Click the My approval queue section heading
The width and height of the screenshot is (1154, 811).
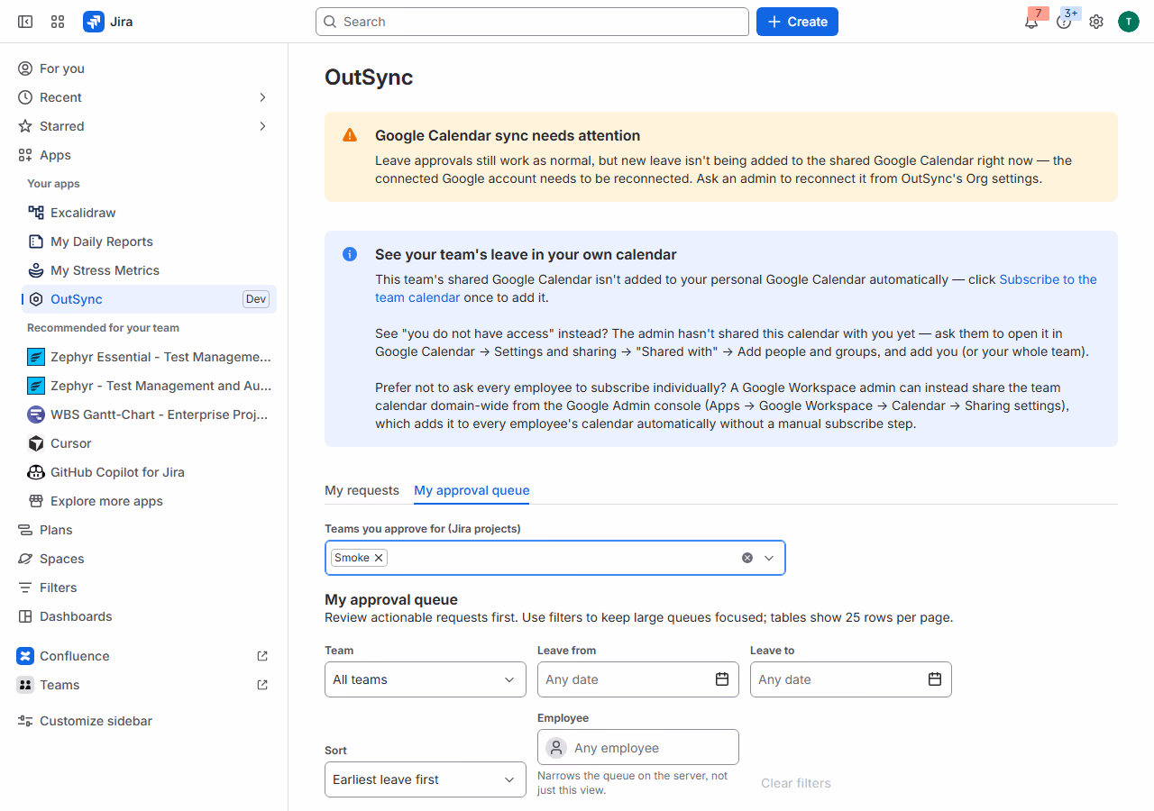[391, 599]
